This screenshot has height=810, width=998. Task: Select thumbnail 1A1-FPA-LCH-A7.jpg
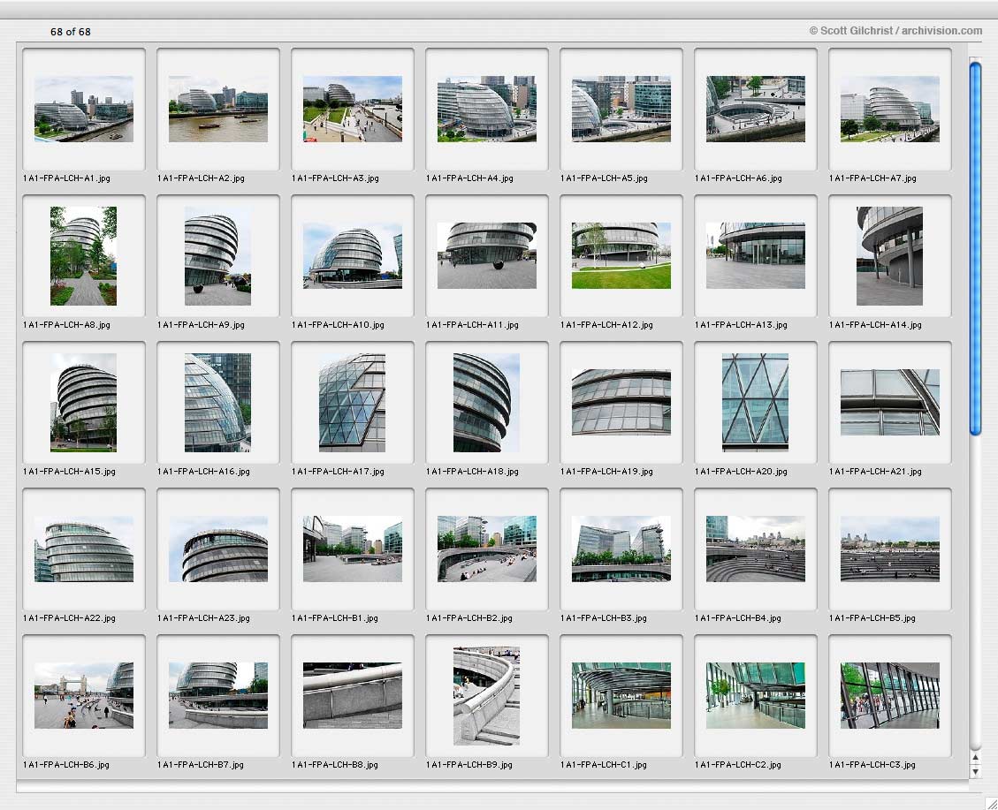(x=890, y=109)
